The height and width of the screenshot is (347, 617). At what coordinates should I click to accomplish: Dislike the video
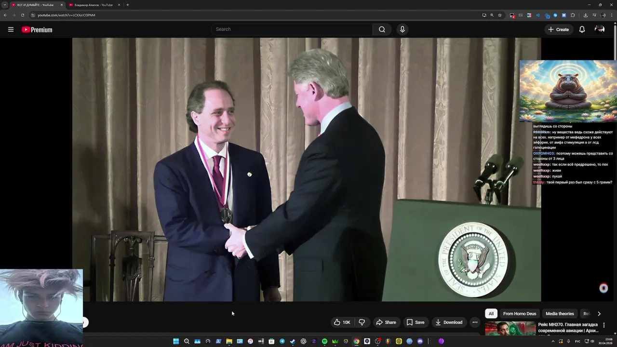[x=362, y=322]
